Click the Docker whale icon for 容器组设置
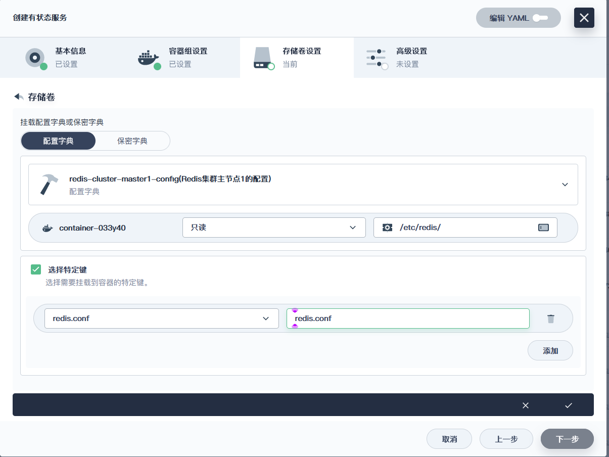609x457 pixels. click(148, 58)
